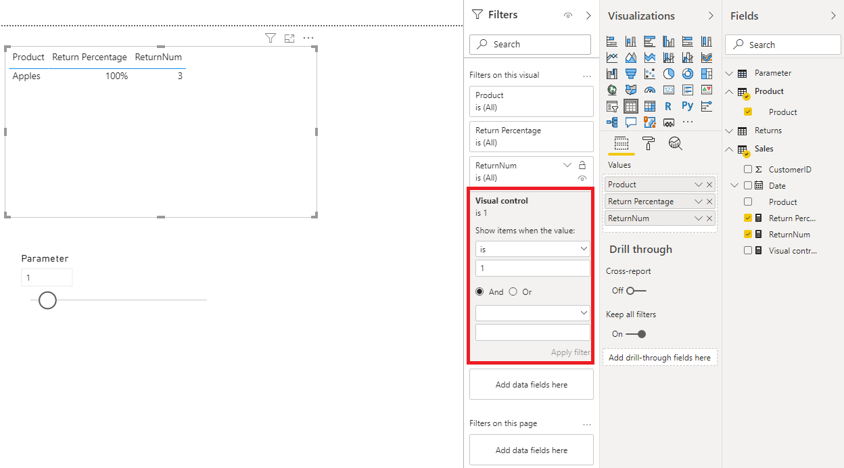Select the gauge visualization
Image resolution: width=844 pixels, height=468 pixels.
click(x=650, y=90)
